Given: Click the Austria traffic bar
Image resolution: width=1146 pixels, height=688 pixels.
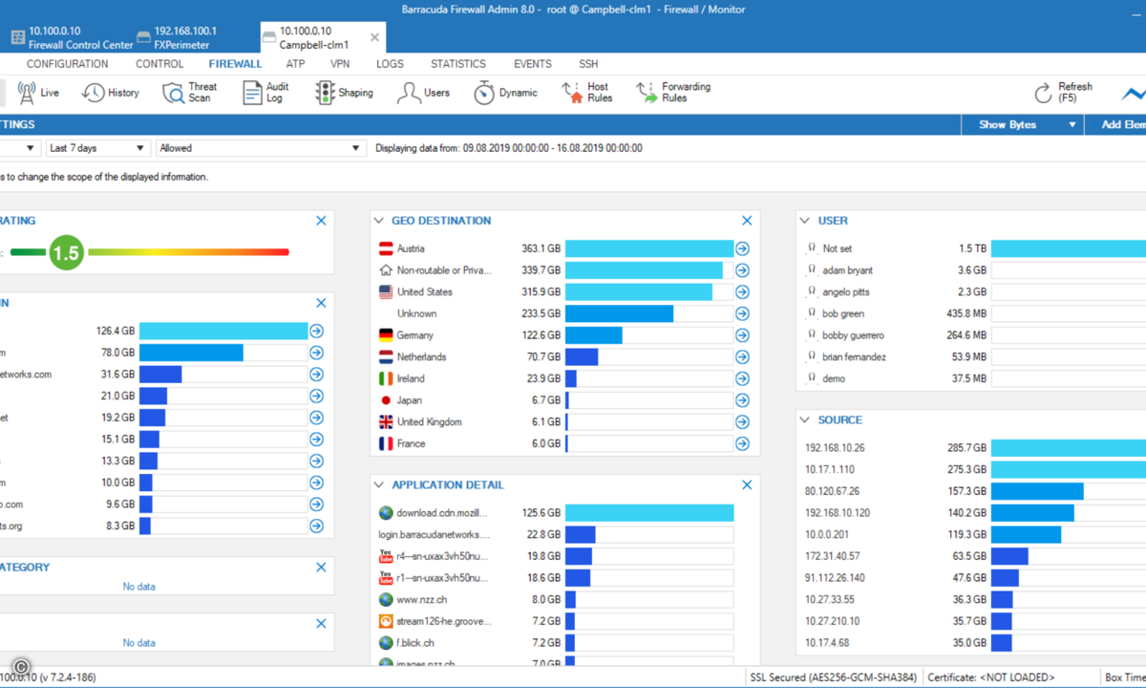Looking at the screenshot, I should click(x=649, y=248).
